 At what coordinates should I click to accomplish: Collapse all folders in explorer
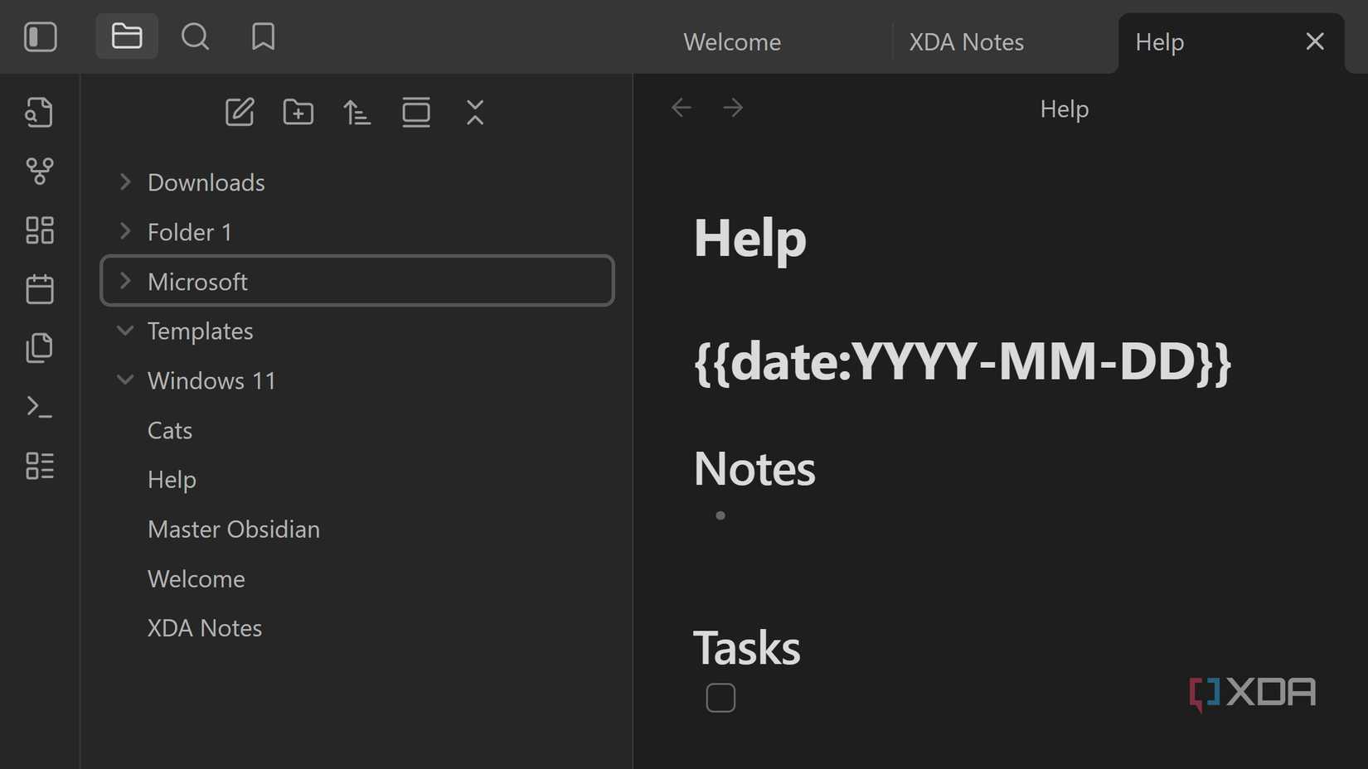tap(475, 112)
